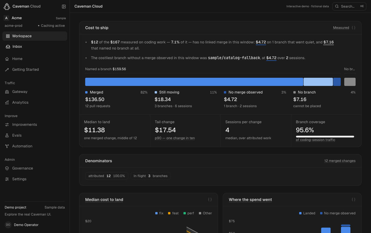Click the Settings sliders icon
This screenshot has width=371, height=233.
click(7, 179)
